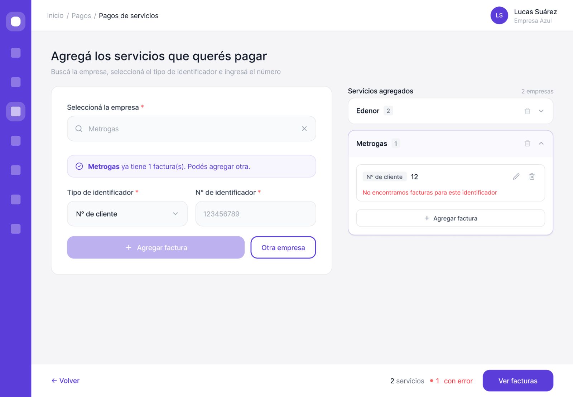Click the 'Nº de cliente' tag in Metrogas entry

tap(384, 176)
